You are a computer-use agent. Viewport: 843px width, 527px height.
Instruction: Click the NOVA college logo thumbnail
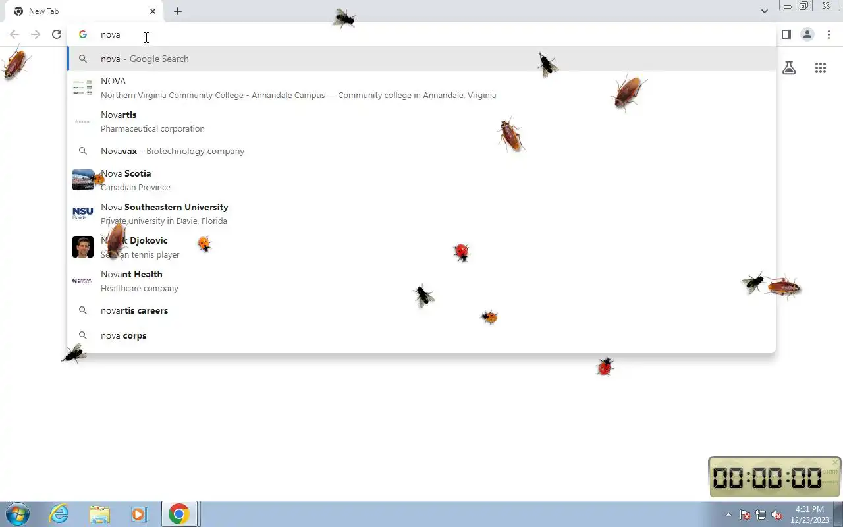coord(83,88)
